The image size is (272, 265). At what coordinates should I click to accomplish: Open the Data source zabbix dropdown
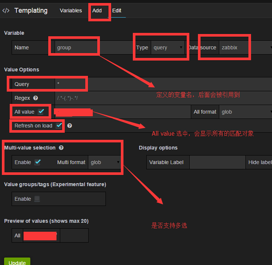[x=245, y=47]
